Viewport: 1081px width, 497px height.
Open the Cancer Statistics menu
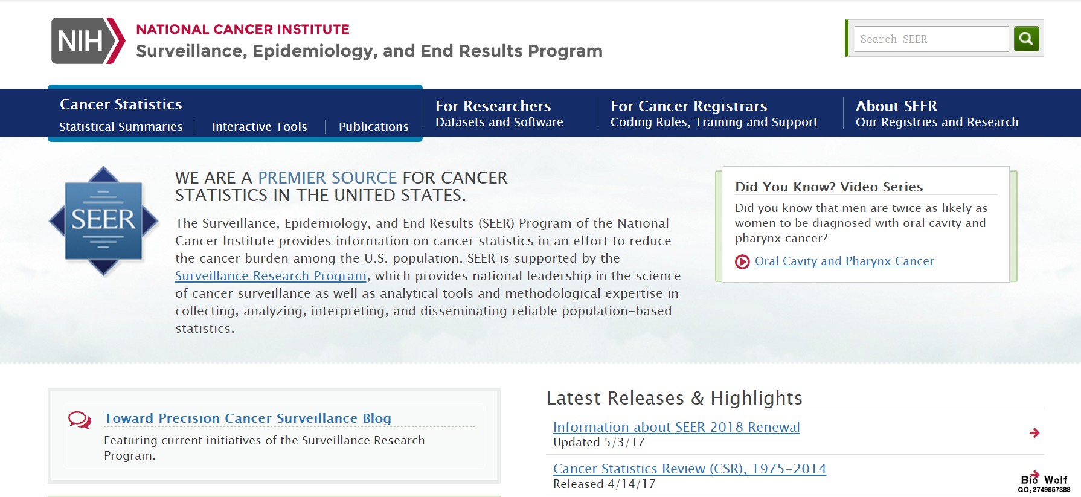coord(121,104)
